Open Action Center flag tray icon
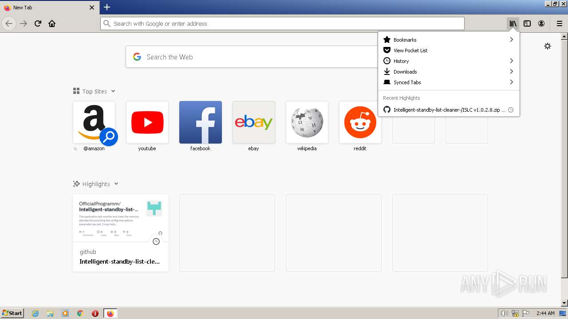This screenshot has width=568, height=319. (526, 313)
